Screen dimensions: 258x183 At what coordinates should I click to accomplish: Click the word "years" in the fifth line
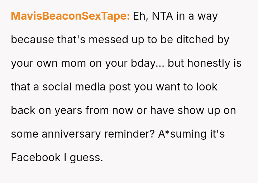68,110
